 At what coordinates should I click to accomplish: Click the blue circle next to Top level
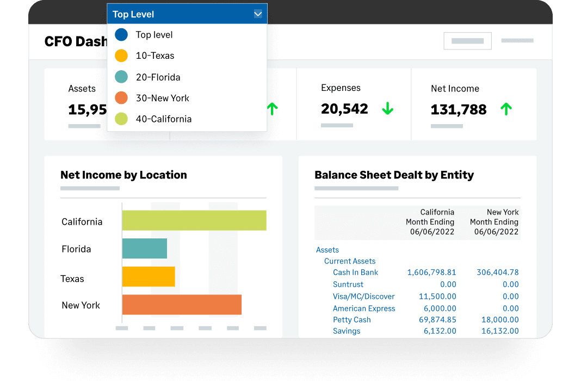121,35
